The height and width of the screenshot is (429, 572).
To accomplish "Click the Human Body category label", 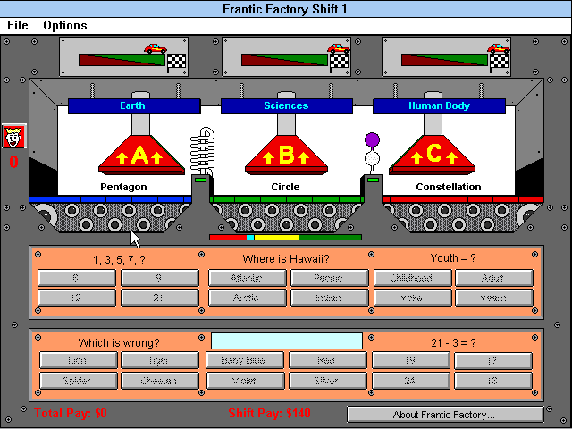I will (x=439, y=105).
